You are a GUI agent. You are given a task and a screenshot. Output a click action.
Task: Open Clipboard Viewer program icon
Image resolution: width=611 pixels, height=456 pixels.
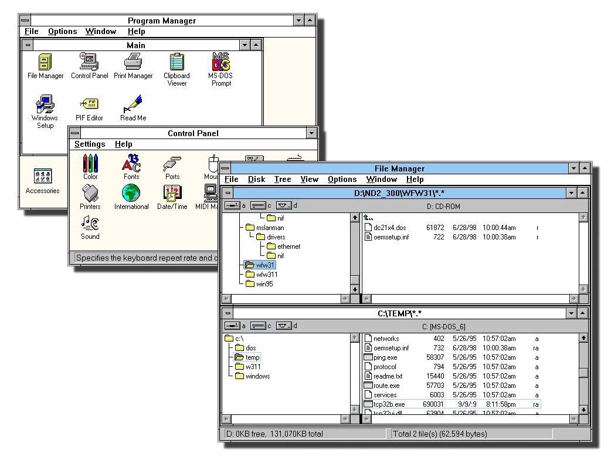tap(176, 62)
